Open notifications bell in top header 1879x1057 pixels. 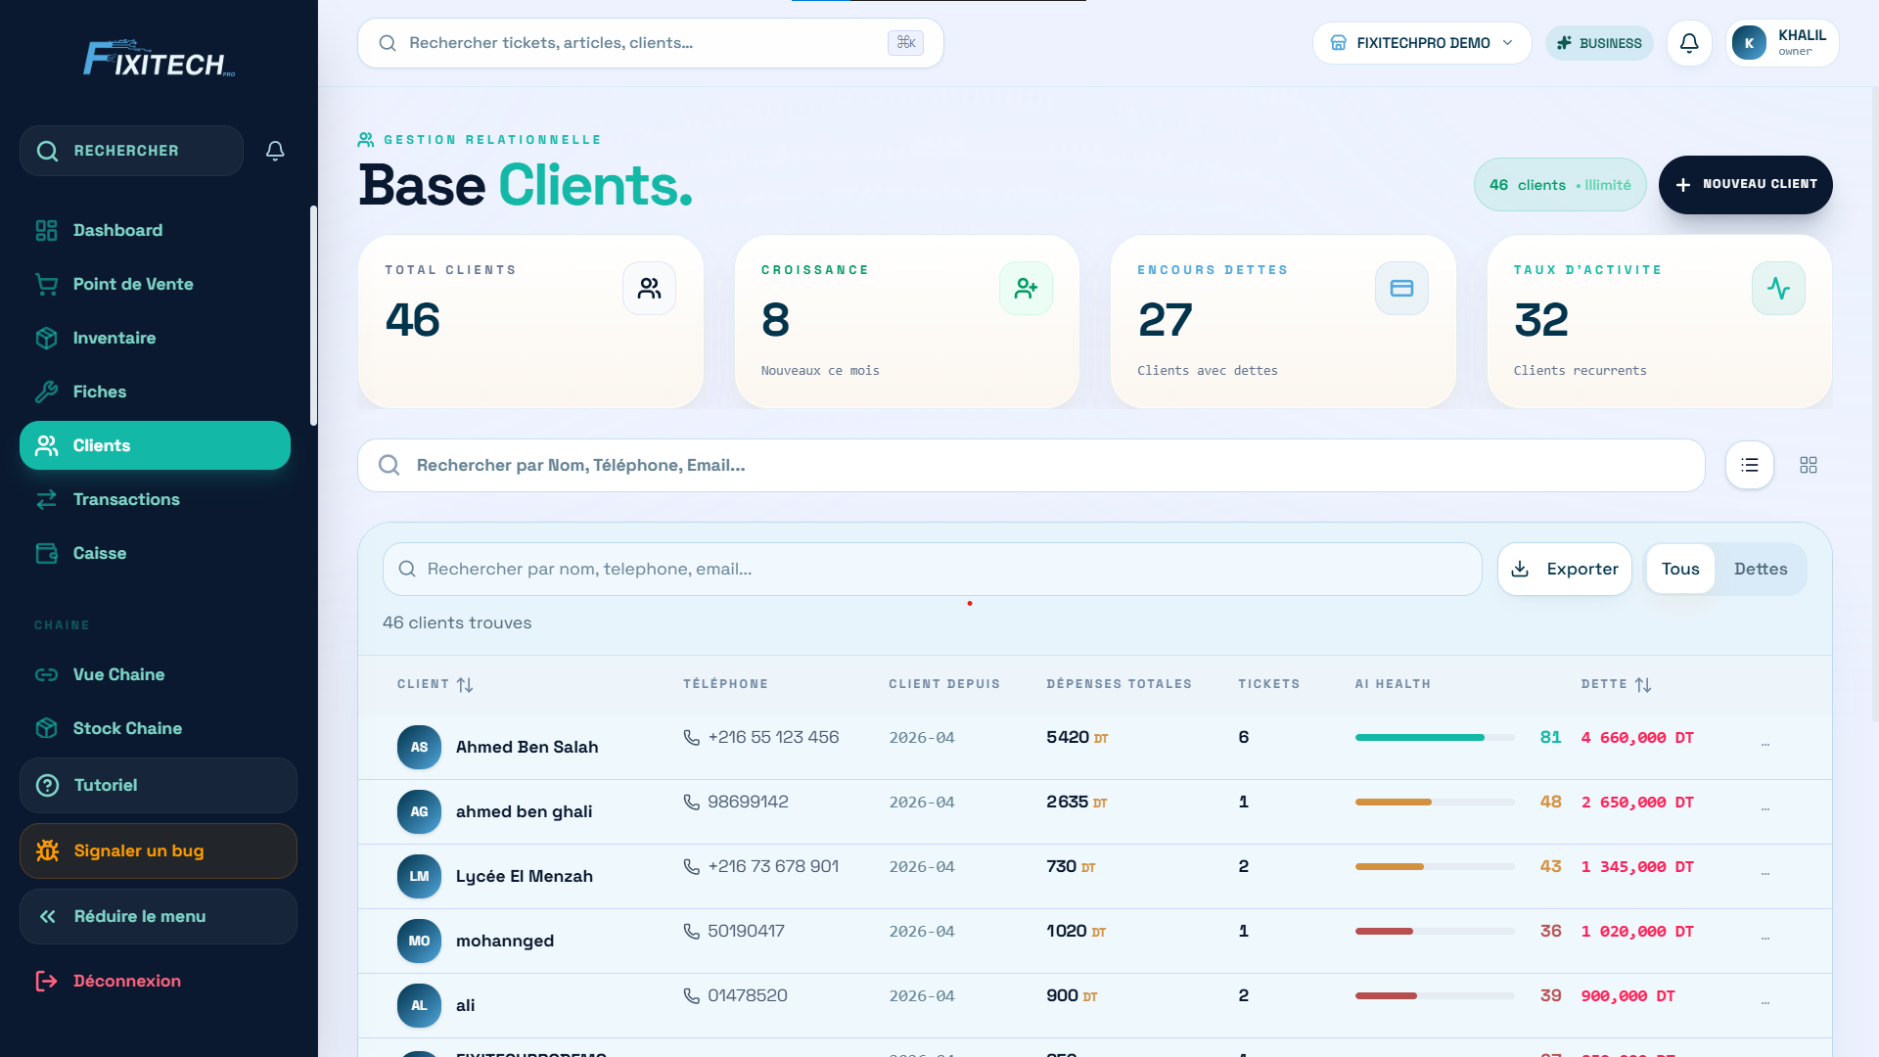tap(1689, 43)
